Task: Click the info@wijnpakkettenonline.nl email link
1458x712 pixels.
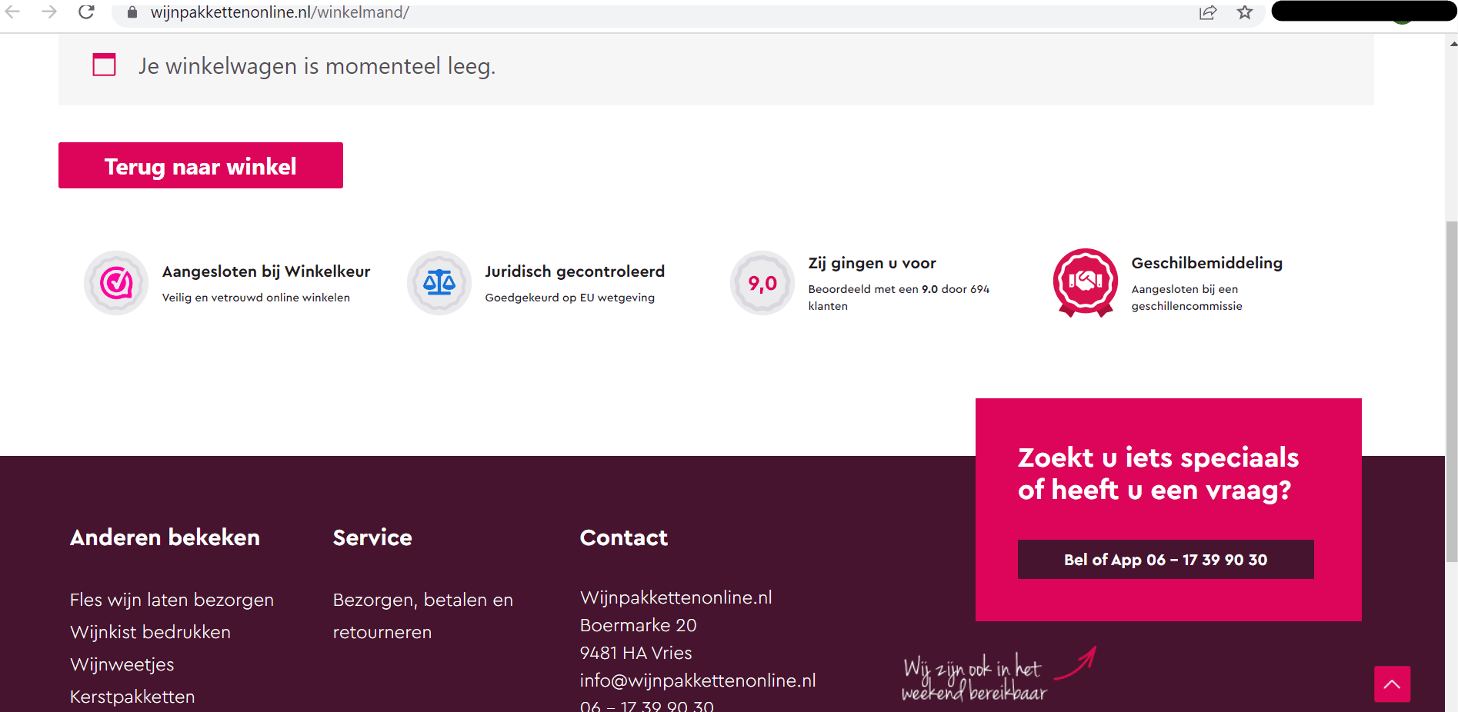Action: click(697, 680)
